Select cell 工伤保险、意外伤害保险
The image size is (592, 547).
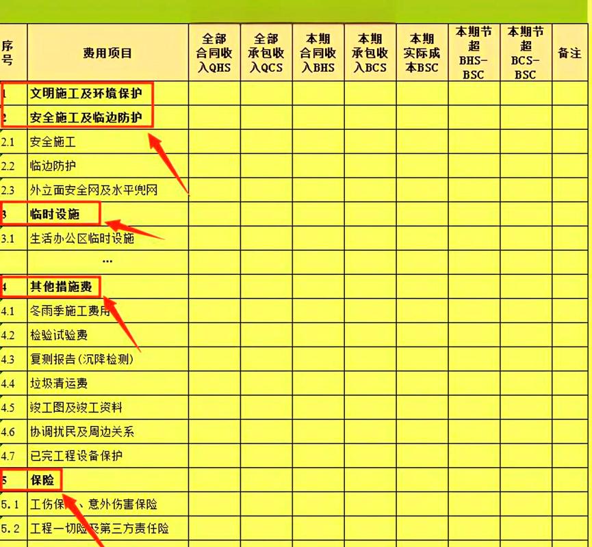[x=107, y=504]
